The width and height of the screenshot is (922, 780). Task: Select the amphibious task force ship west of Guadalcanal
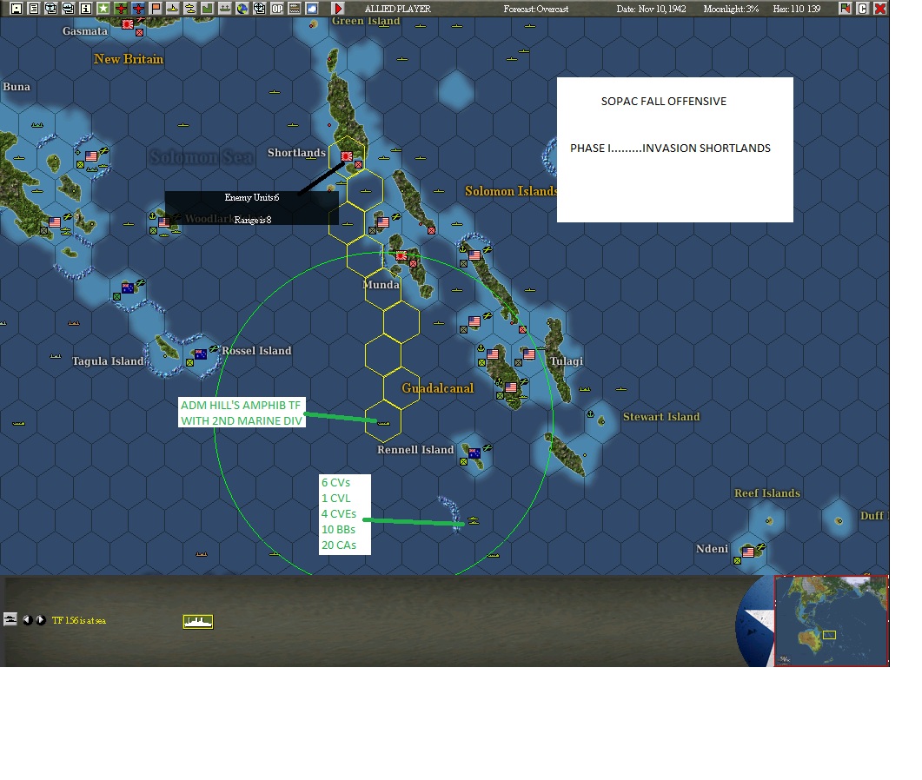point(383,423)
